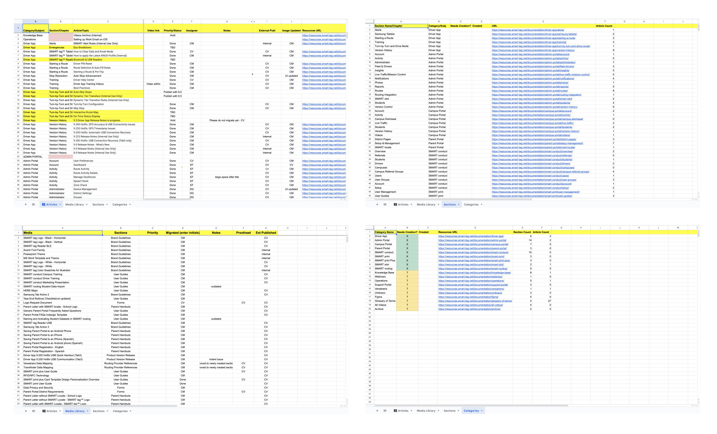
Task: Click the add sheet plus icon in Articles-sheet panel
Action: pyautogui.click(x=26, y=205)
